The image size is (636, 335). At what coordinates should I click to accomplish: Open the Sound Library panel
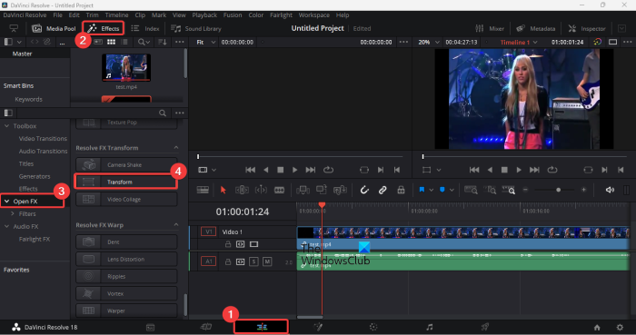pos(196,28)
